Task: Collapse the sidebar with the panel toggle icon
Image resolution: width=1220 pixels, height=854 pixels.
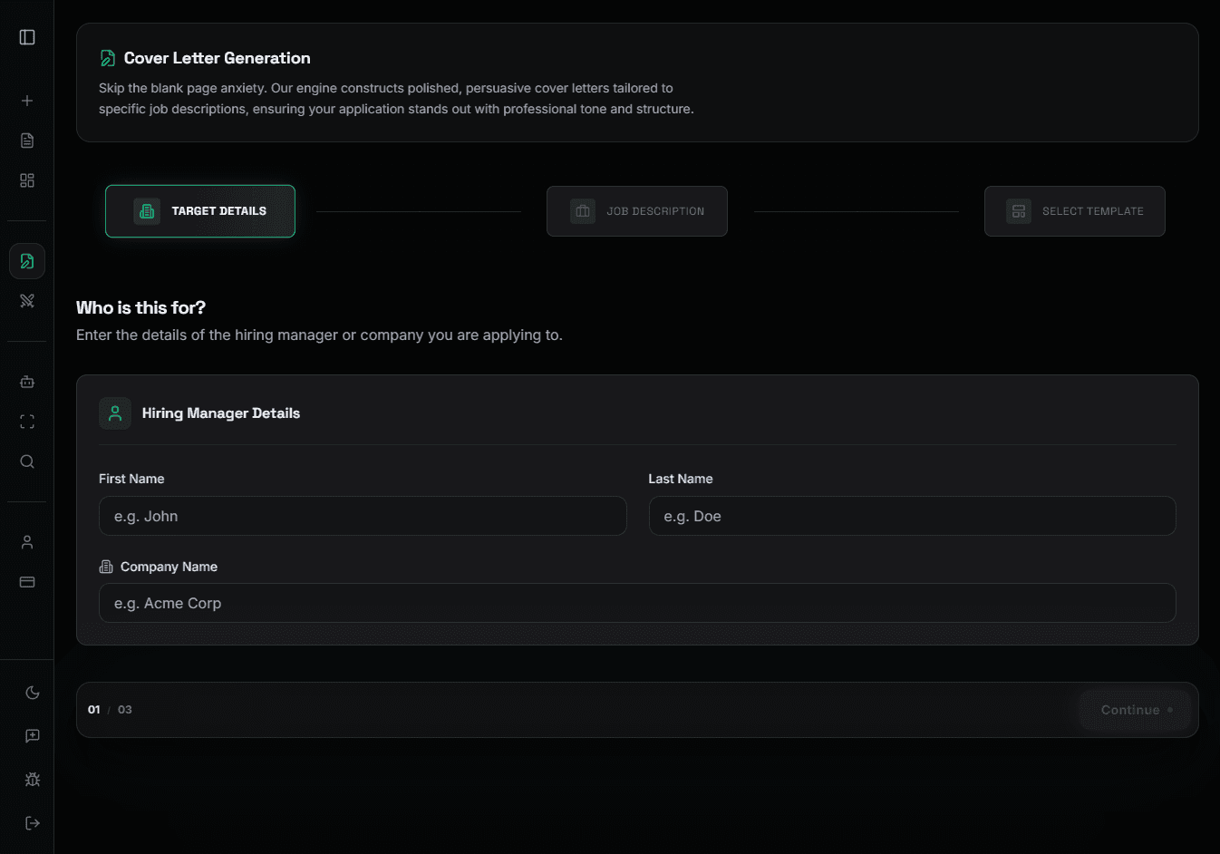Action: [26, 36]
